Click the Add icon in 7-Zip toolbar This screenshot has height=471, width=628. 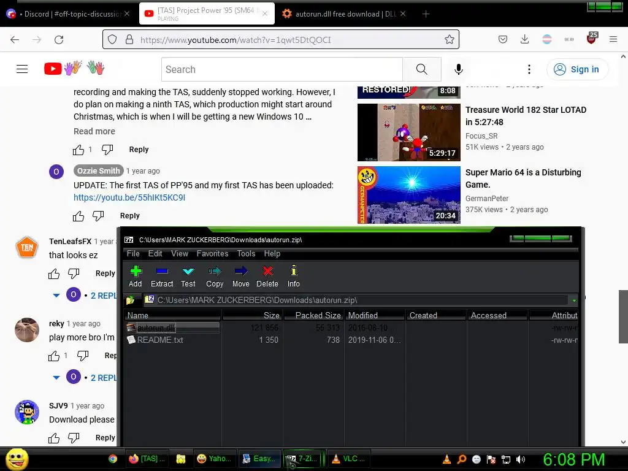pos(136,277)
